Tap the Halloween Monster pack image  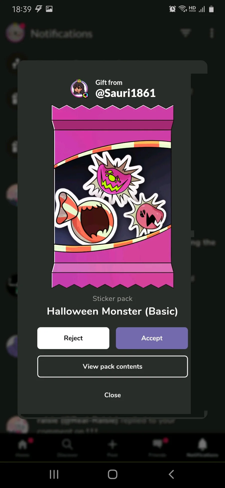[112, 197]
